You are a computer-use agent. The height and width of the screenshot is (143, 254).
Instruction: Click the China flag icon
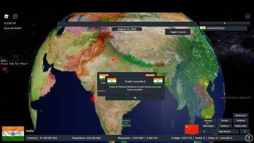pyautogui.click(x=192, y=129)
